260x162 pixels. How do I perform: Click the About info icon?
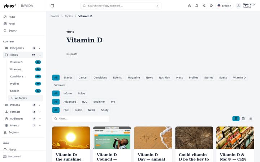pyautogui.click(x=5, y=149)
